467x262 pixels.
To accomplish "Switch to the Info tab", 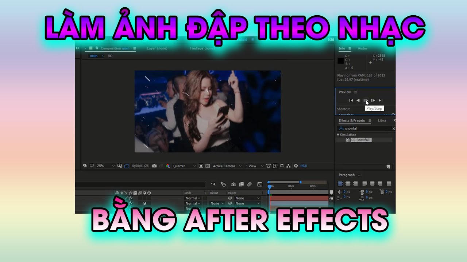I will pyautogui.click(x=342, y=48).
